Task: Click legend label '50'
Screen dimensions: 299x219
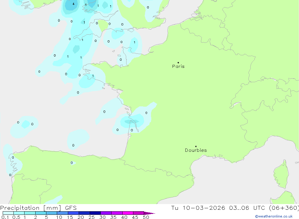Action: coord(146,217)
